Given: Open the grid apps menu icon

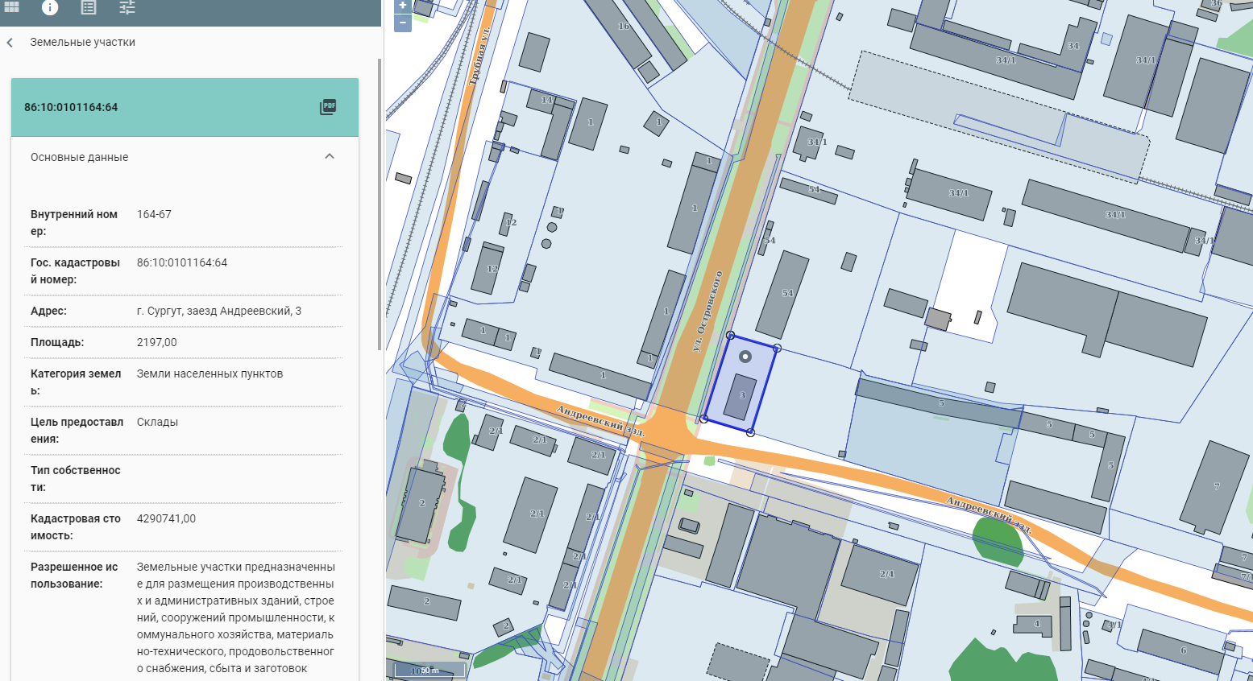Looking at the screenshot, I should [12, 7].
